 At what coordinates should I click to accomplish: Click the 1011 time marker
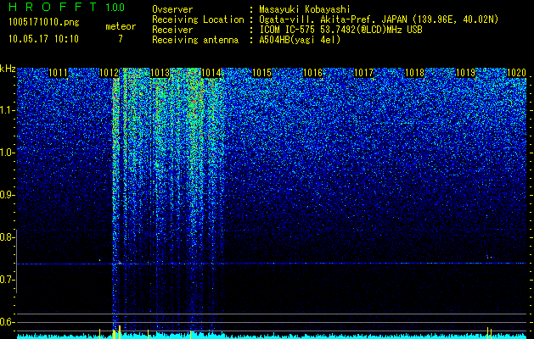[x=58, y=73]
